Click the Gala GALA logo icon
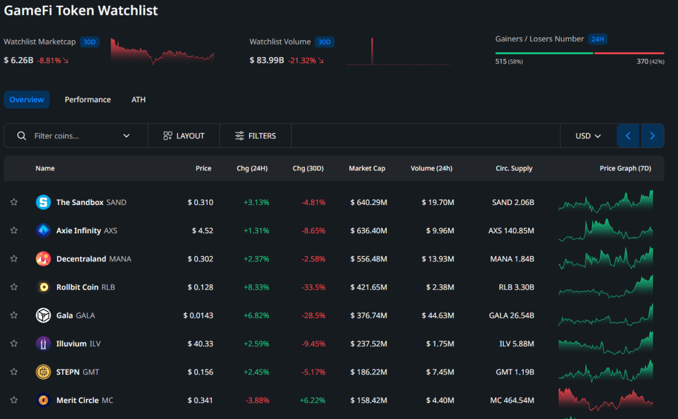Image resolution: width=678 pixels, height=419 pixels. pos(44,315)
